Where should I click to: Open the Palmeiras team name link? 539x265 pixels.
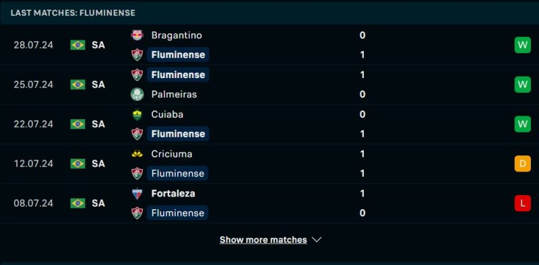pos(174,94)
